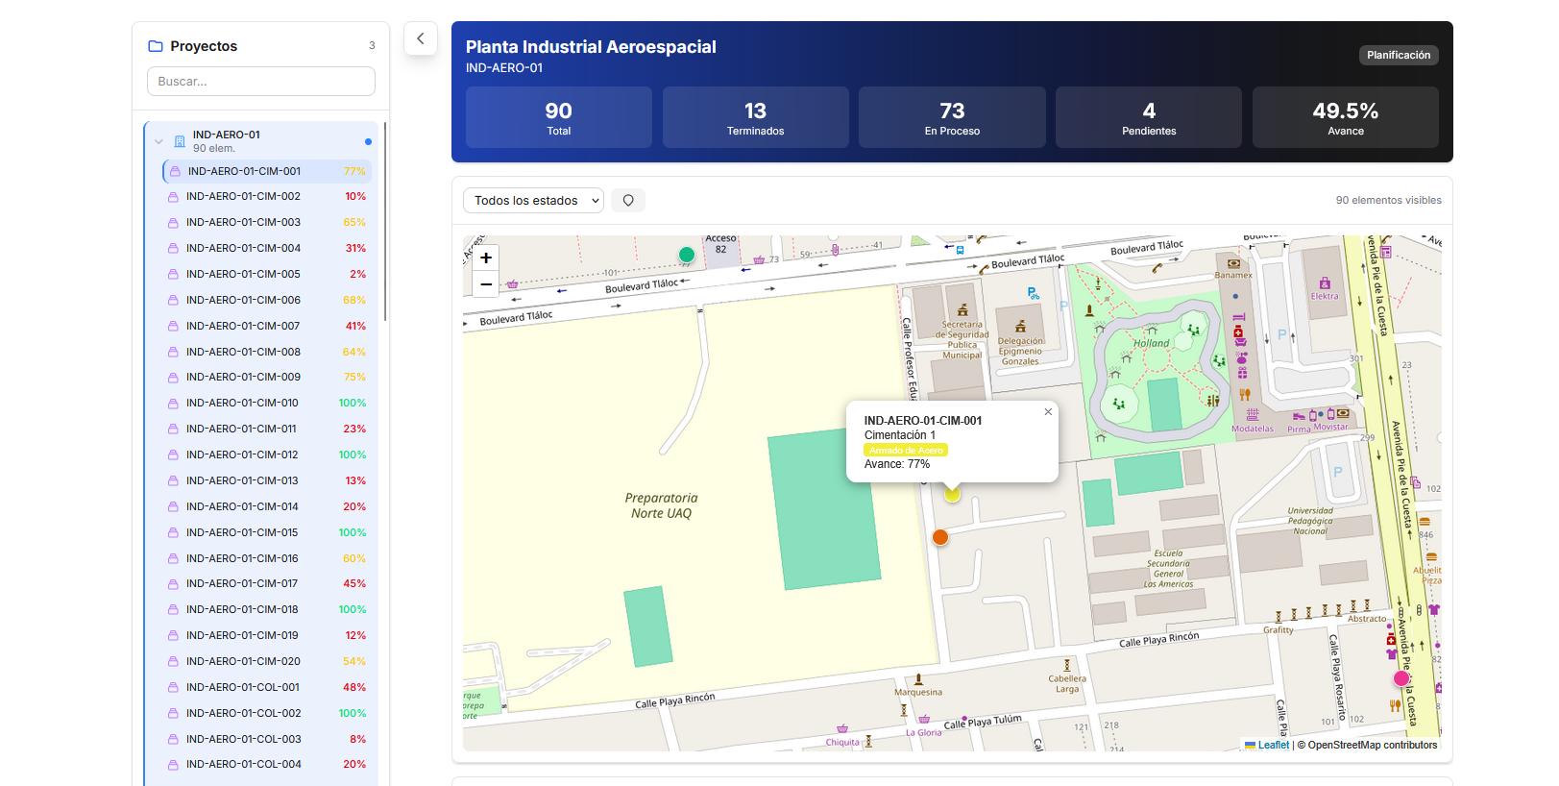Click the Planificación status badge
Screen dimensions: 1559x786
tap(1398, 56)
